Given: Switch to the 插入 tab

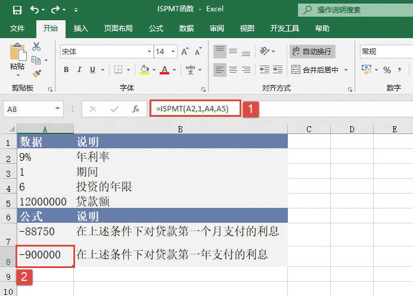Looking at the screenshot, I should 80,28.
